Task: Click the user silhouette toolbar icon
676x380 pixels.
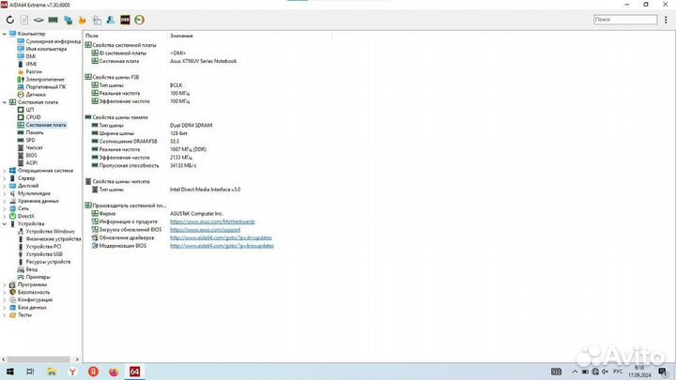Action: pos(112,19)
